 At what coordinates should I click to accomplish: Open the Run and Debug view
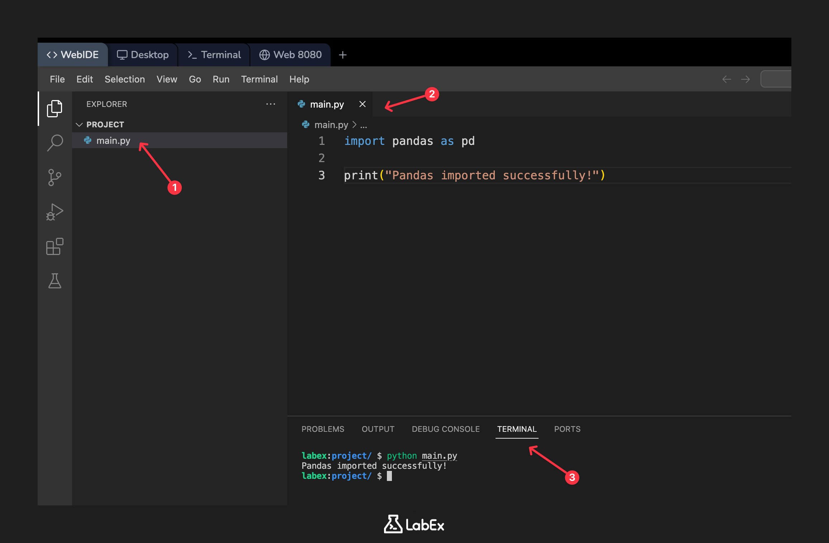55,212
